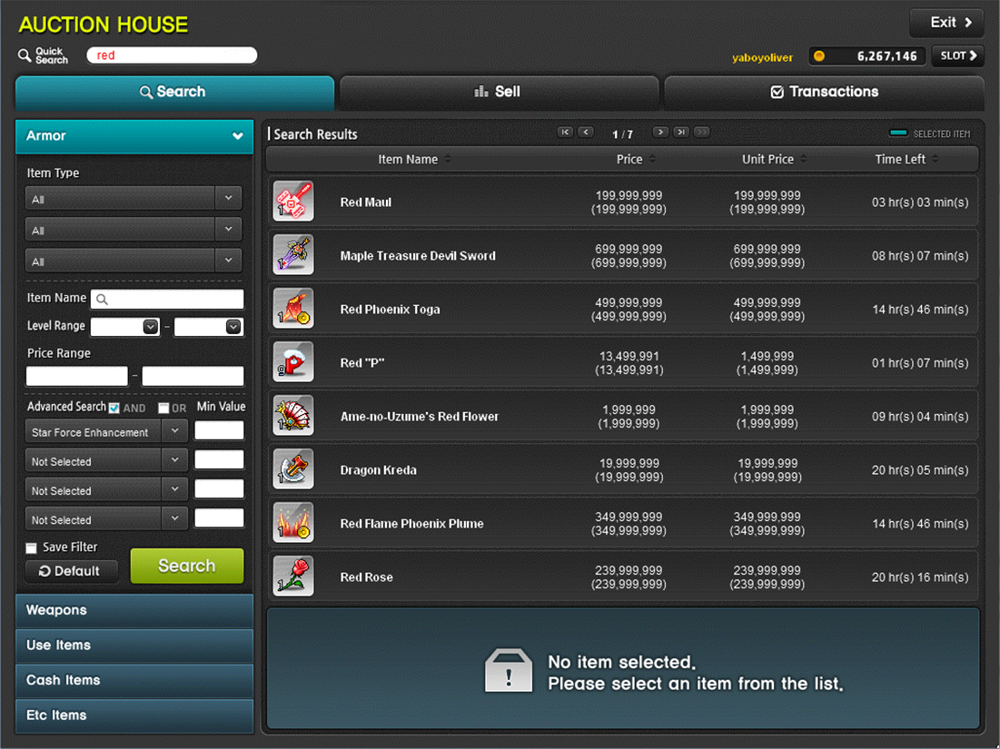
Task: Click the maximum Price Range field
Action: [193, 376]
